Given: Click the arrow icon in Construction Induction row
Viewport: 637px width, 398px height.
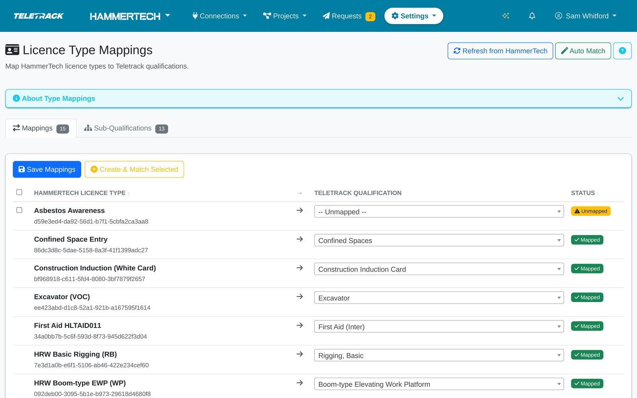Looking at the screenshot, I should [300, 268].
